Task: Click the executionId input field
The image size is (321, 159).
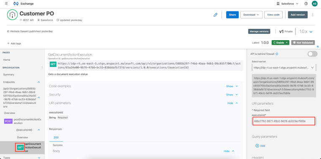Action: click(x=284, y=121)
